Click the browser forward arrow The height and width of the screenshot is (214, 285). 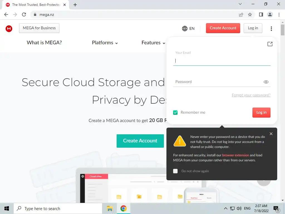coord(15,14)
